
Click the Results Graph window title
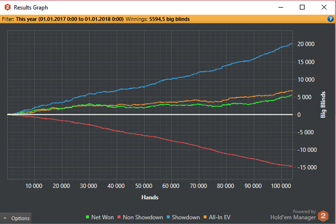[x=31, y=8]
